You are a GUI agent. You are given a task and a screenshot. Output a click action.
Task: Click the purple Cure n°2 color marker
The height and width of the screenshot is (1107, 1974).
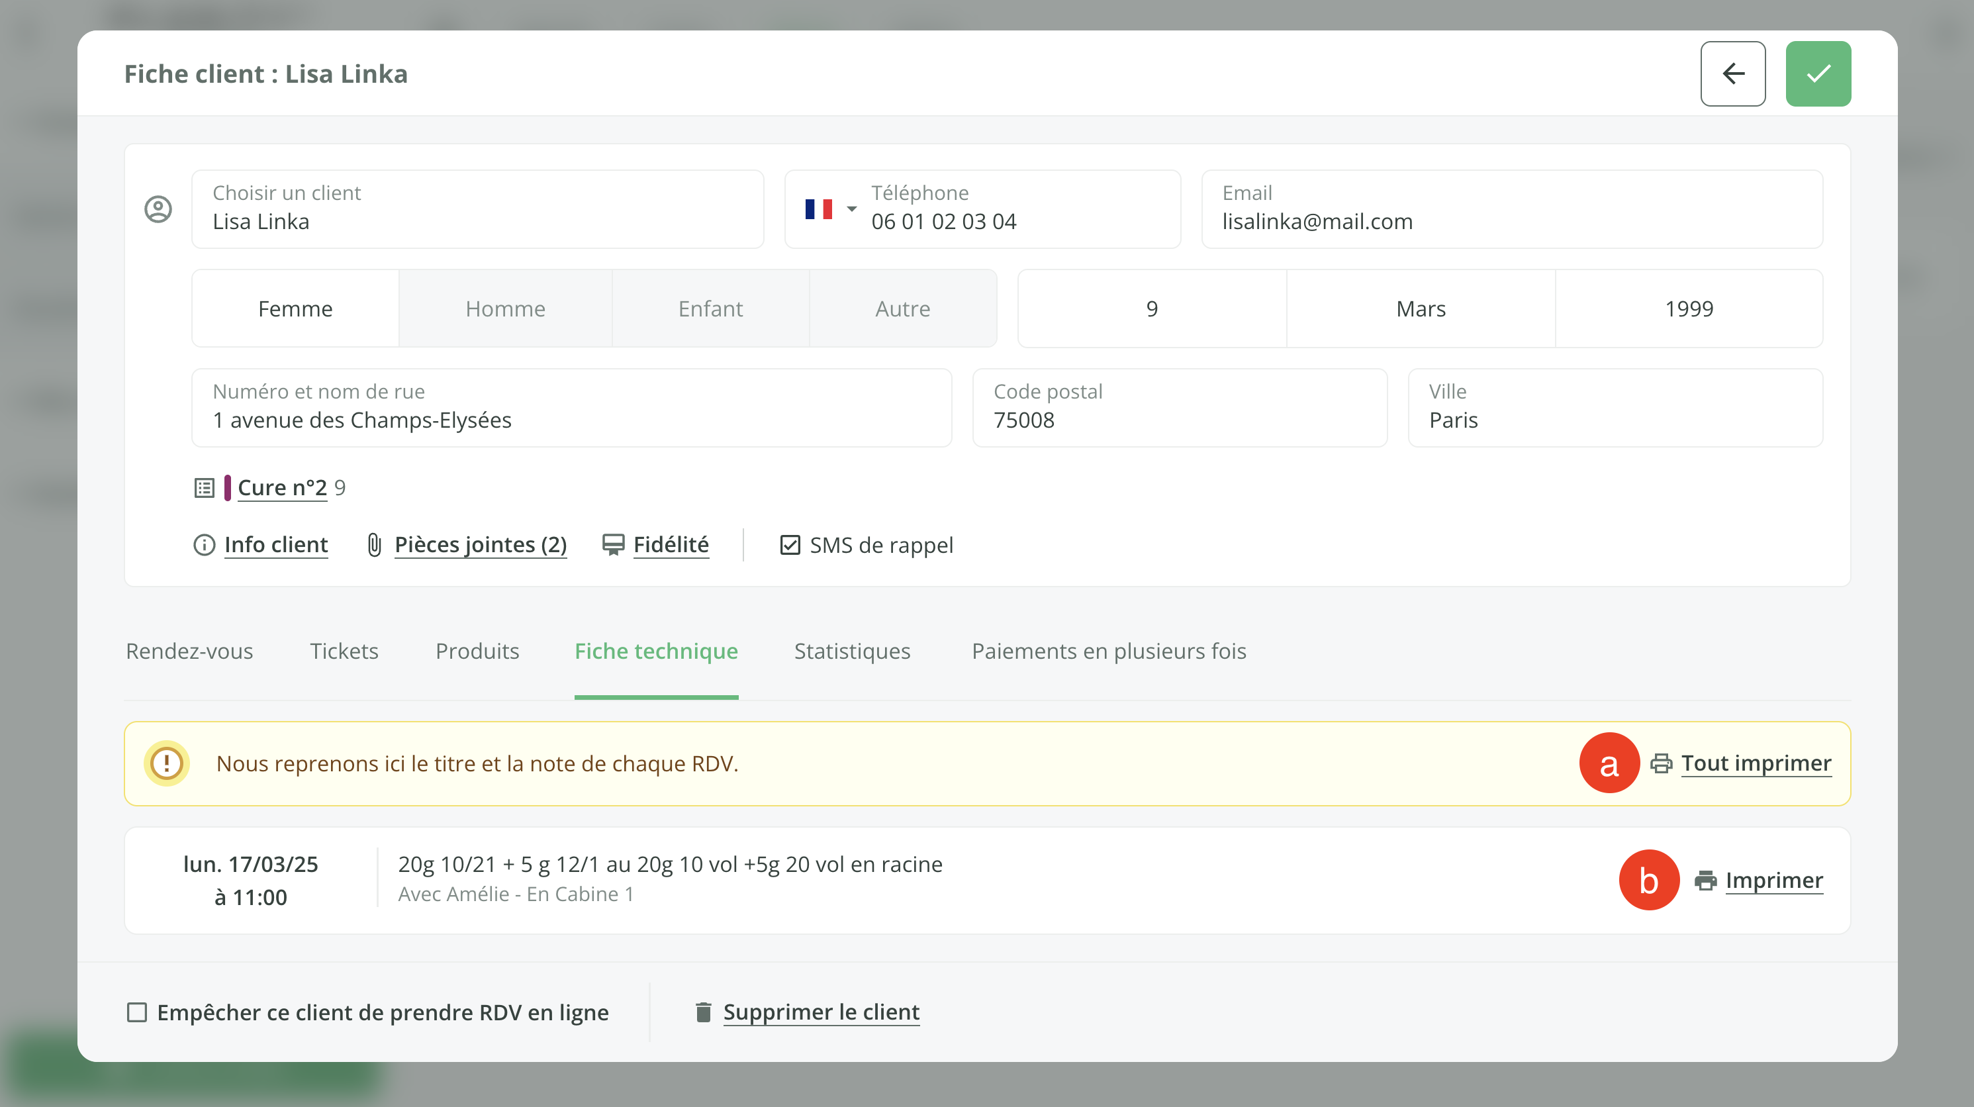tap(228, 487)
